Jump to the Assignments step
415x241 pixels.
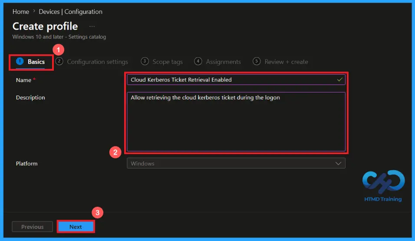[217, 62]
